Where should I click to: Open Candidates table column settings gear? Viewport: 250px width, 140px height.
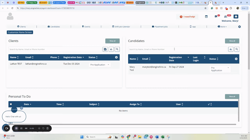point(236,59)
